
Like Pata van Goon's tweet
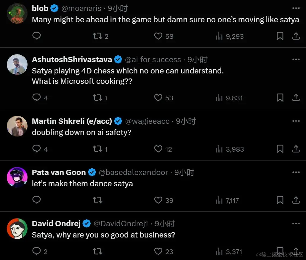(x=158, y=200)
